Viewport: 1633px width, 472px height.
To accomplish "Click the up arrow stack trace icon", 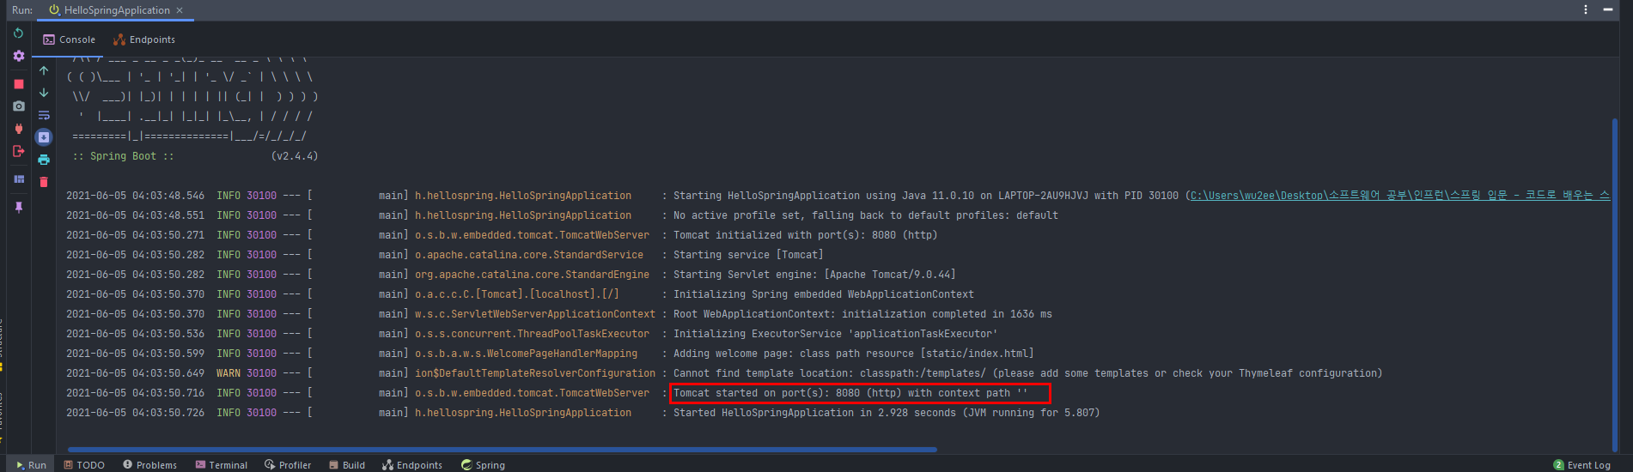I will (x=44, y=70).
